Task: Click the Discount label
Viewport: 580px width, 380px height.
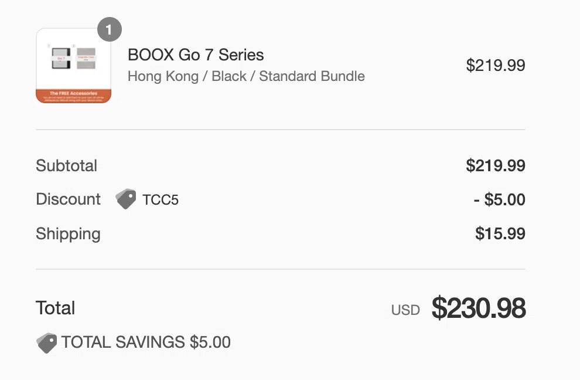Action: click(68, 199)
